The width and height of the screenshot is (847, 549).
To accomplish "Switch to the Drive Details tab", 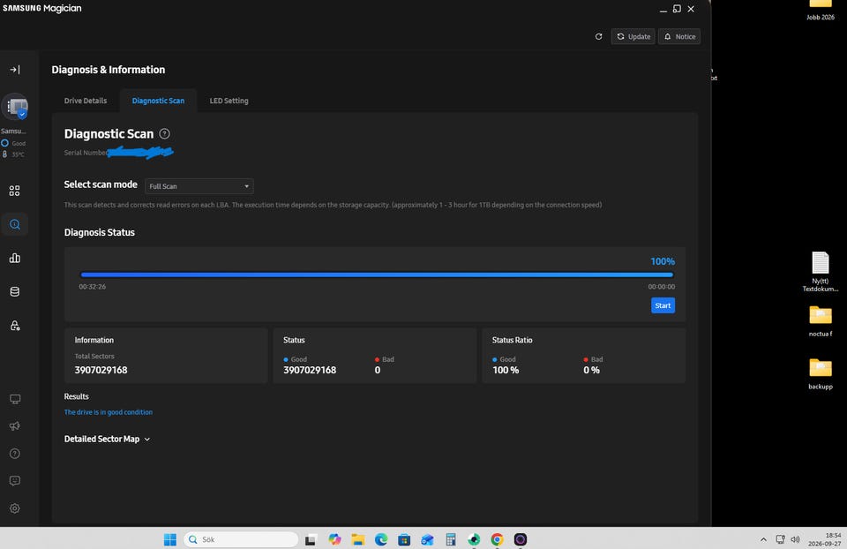I will click(86, 101).
